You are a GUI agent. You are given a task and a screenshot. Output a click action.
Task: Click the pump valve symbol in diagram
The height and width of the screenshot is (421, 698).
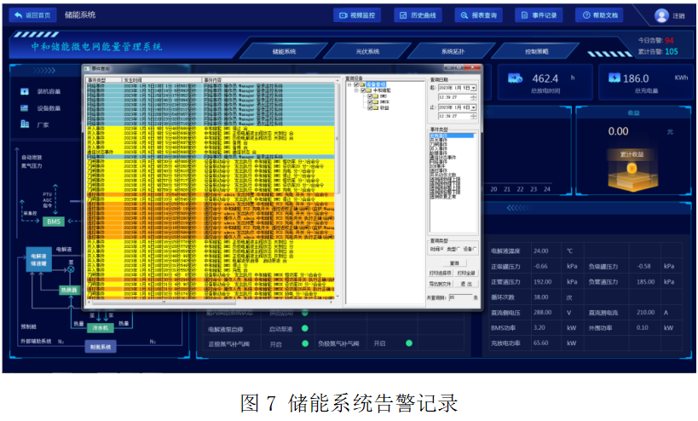71,269
